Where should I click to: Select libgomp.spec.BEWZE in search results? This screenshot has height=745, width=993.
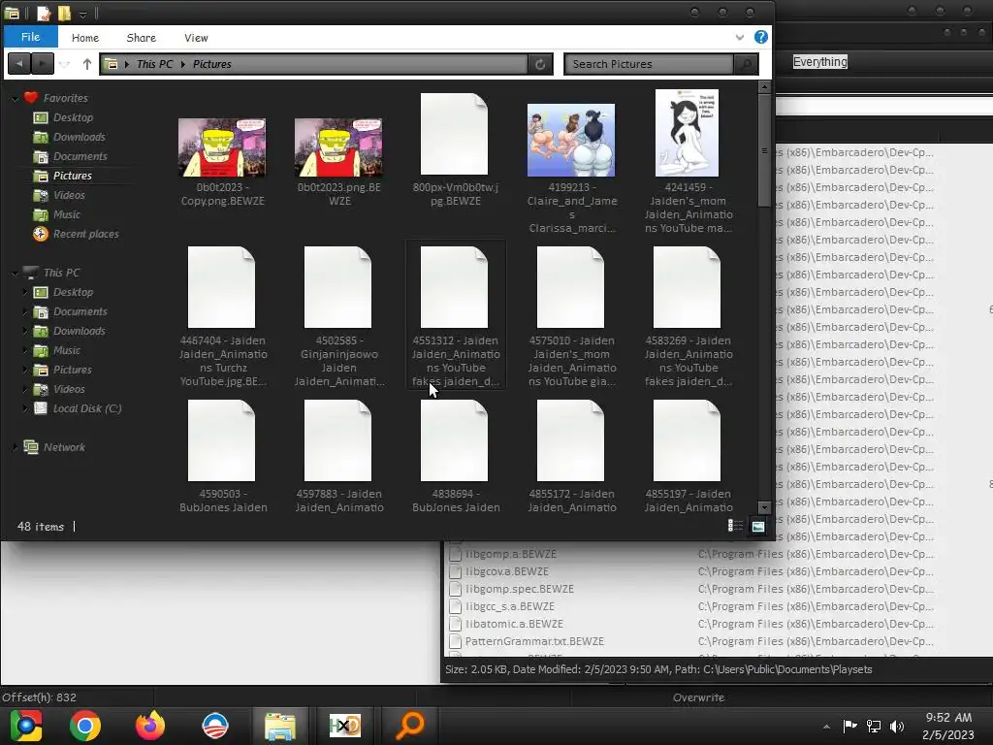click(520, 589)
